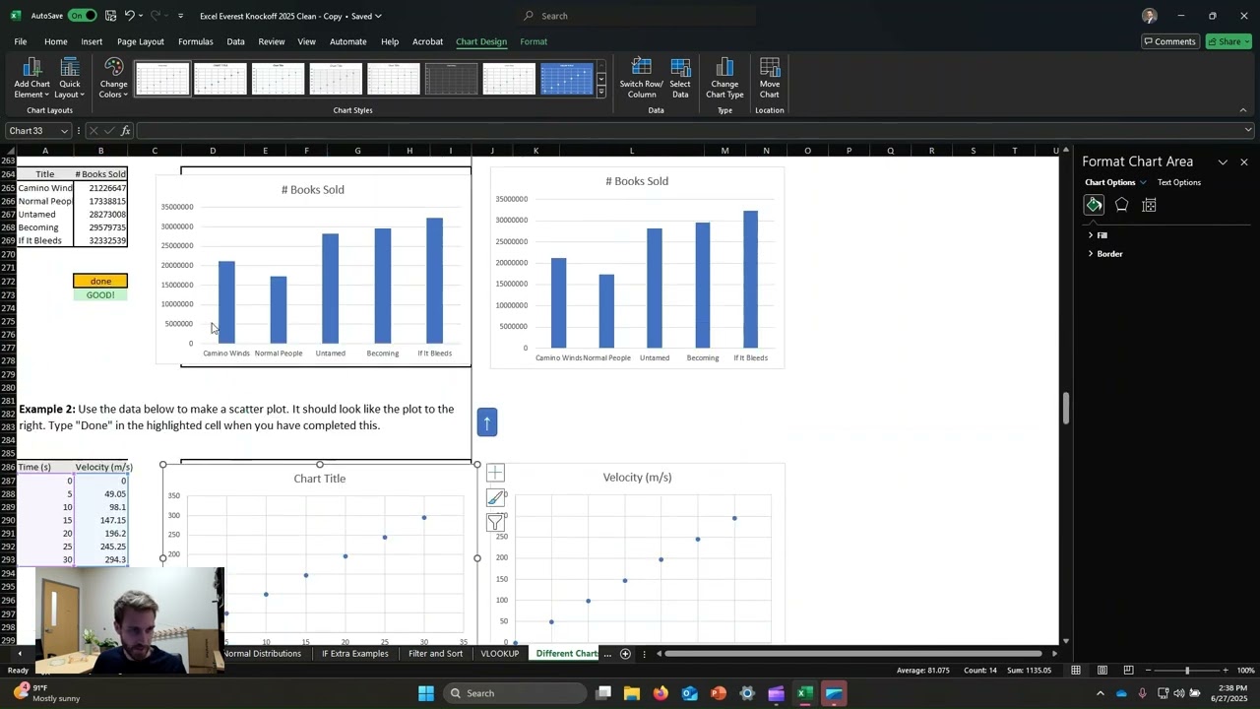Image resolution: width=1260 pixels, height=709 pixels.
Task: Open the Change Colors palette
Action: (x=113, y=78)
